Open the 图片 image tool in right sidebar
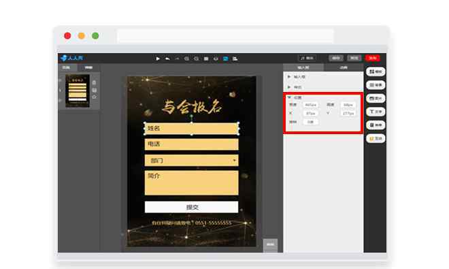 point(376,98)
